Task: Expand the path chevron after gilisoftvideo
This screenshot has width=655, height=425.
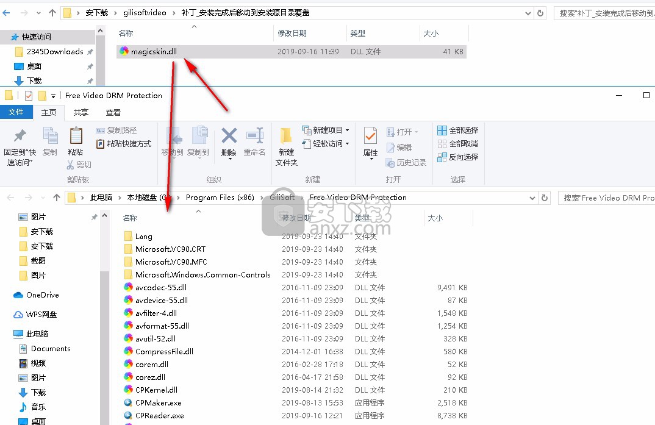Action: (x=174, y=13)
